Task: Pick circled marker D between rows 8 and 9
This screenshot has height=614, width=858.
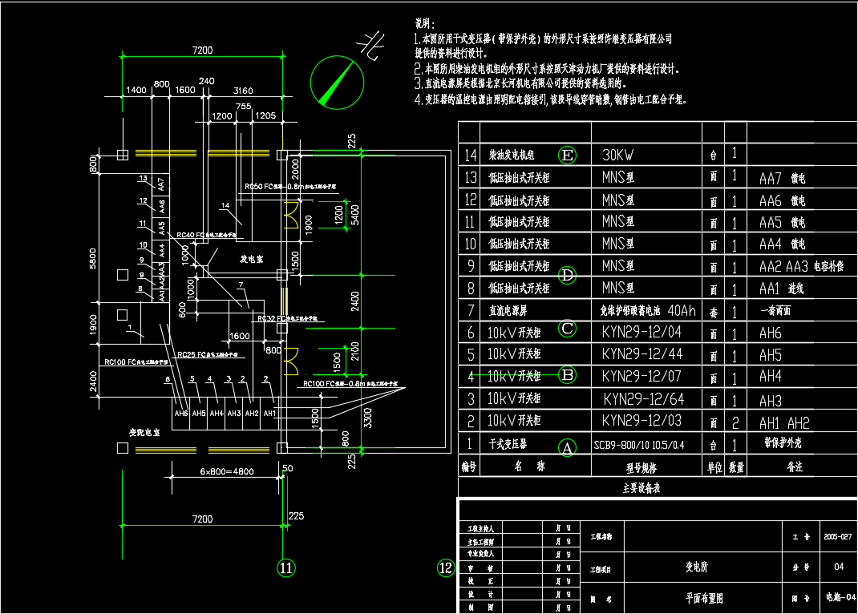Action: pos(567,275)
